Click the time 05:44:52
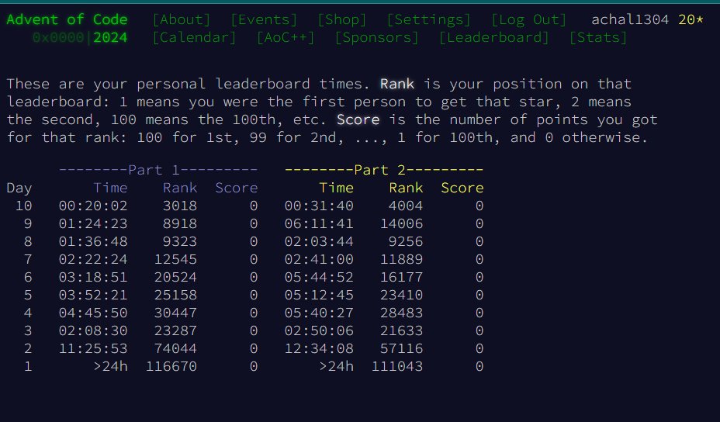The image size is (720, 422). [x=319, y=278]
